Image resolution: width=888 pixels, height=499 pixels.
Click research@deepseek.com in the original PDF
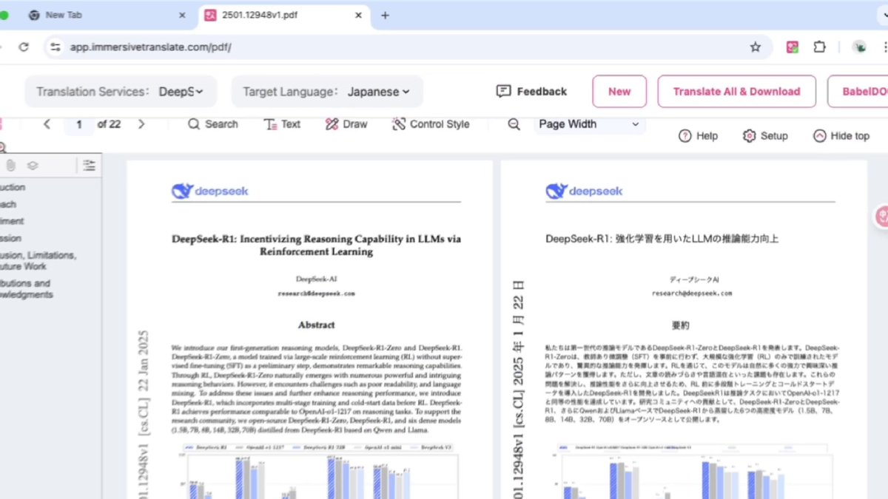click(316, 293)
